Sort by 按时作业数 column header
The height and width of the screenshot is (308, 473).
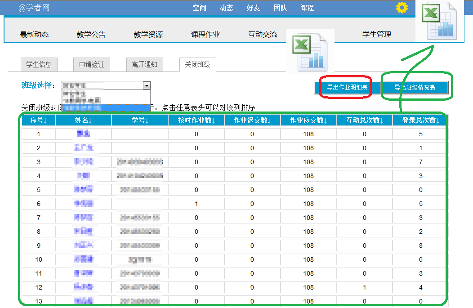click(196, 120)
